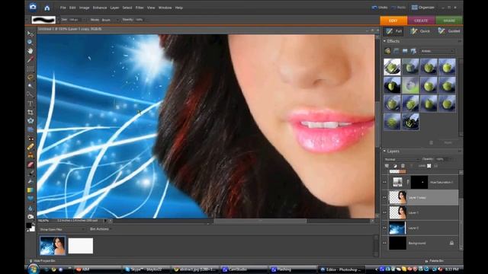Select the Clone Stamp tool

(30, 155)
